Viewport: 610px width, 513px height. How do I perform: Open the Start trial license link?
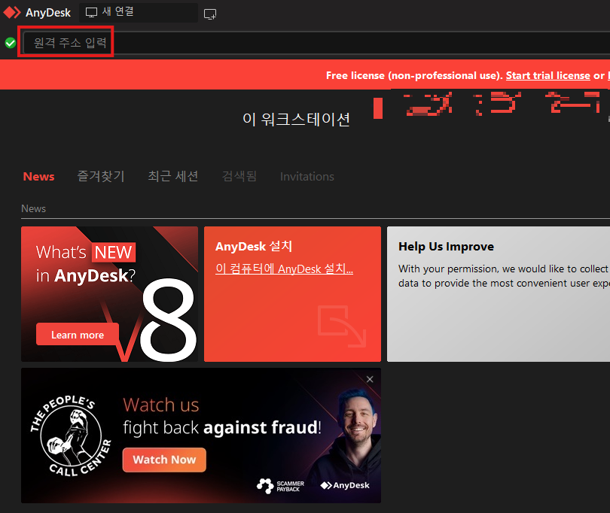click(x=547, y=75)
